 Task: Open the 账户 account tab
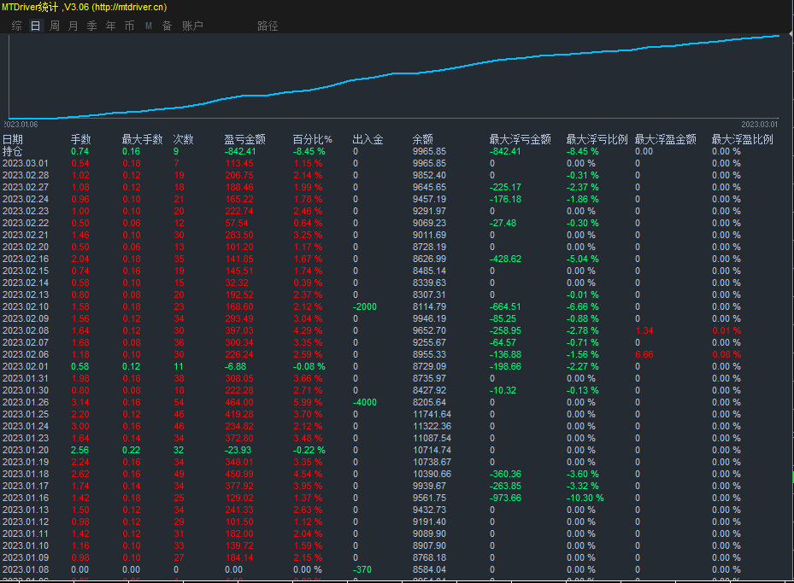point(192,26)
